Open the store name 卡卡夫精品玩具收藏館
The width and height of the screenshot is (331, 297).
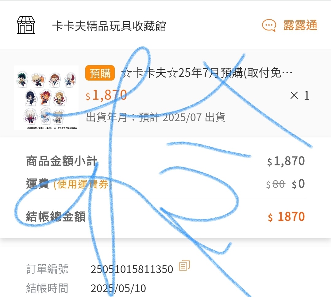pyautogui.click(x=109, y=26)
